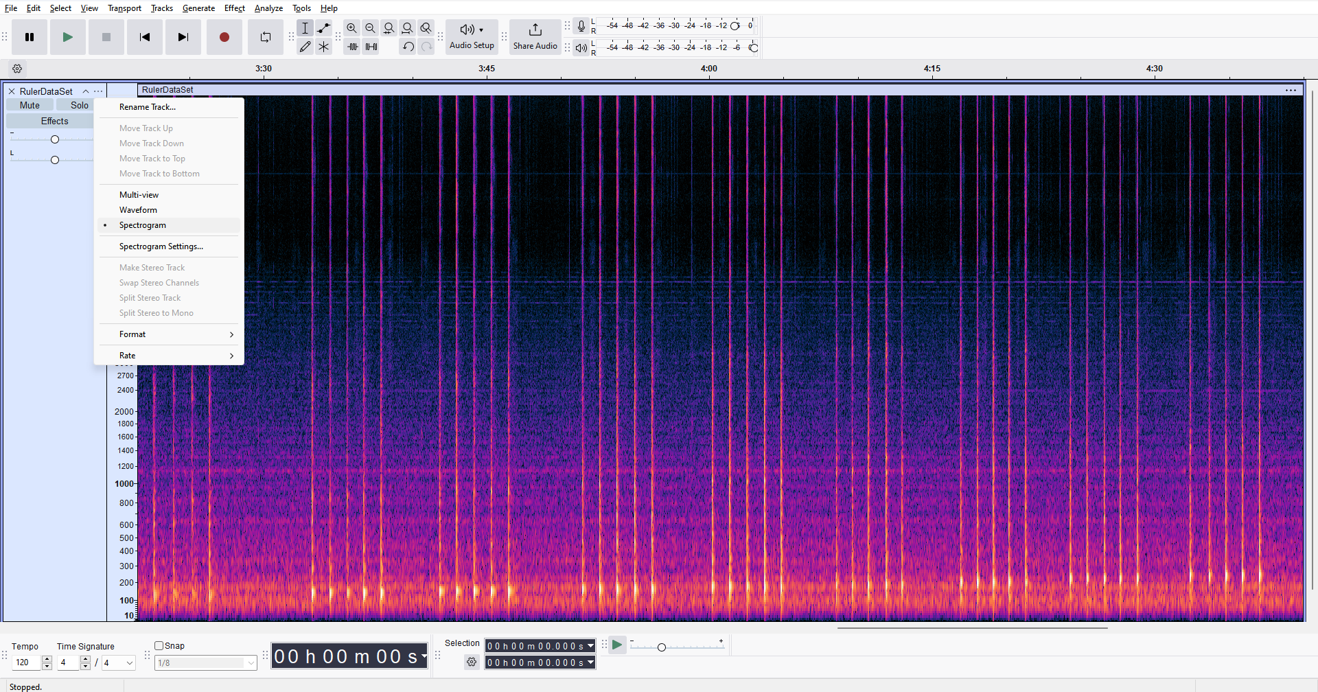Click the record meter microphone icon
This screenshot has width=1318, height=692.
[581, 26]
